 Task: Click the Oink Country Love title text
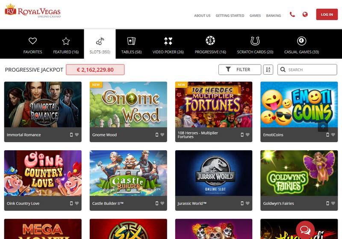pos(23,203)
